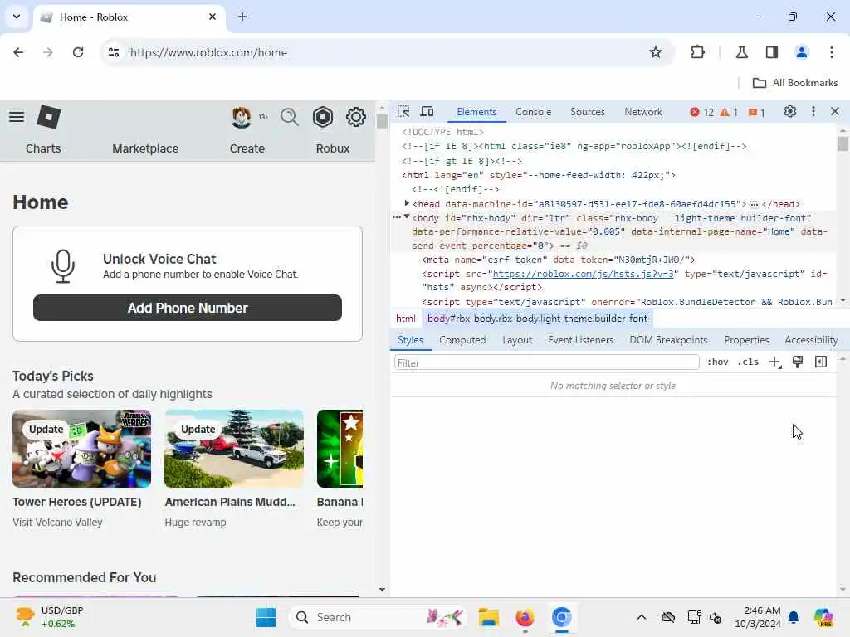Open the Chrome extensions puzzle icon

click(x=697, y=52)
